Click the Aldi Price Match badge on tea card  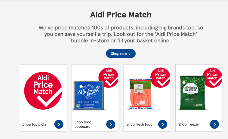pos(108,77)
